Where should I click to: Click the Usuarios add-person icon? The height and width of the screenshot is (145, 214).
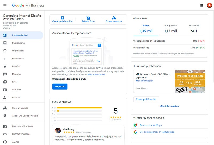(5, 97)
